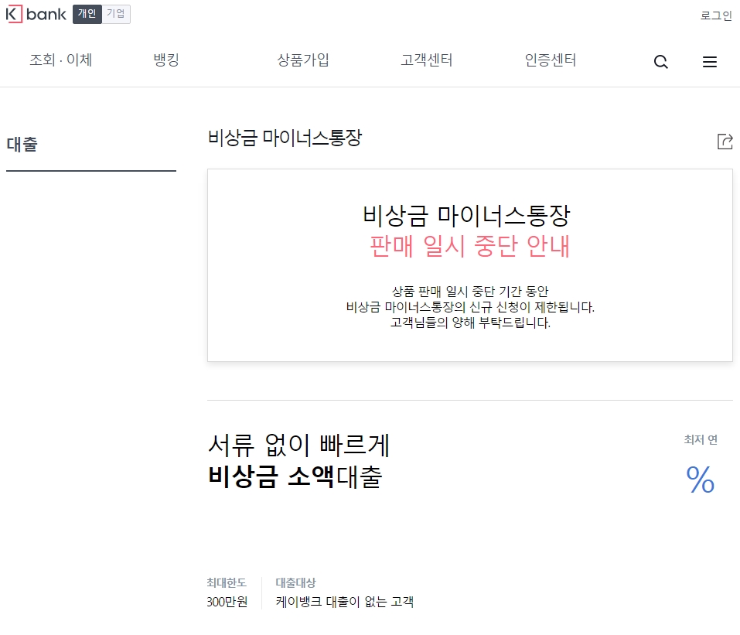Image resolution: width=740 pixels, height=635 pixels.
Task: Click the 최대한도 label
Action: (x=227, y=583)
